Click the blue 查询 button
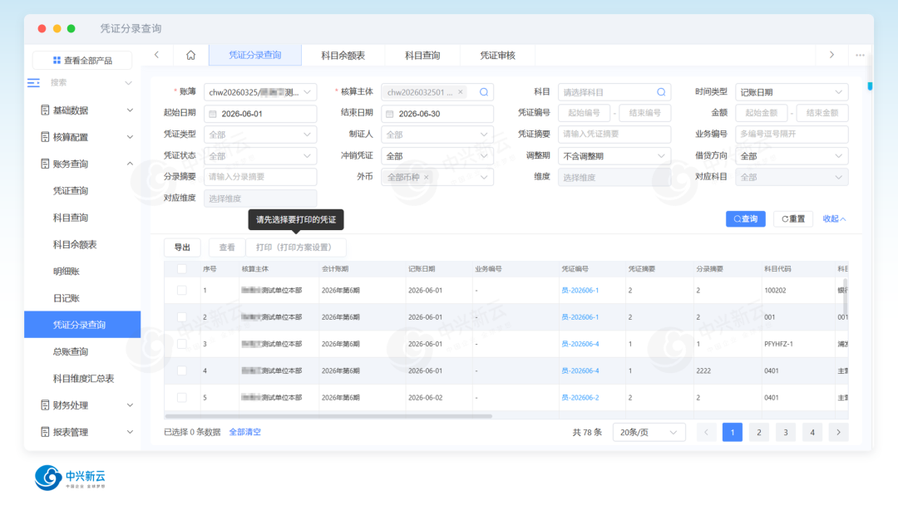 point(746,219)
